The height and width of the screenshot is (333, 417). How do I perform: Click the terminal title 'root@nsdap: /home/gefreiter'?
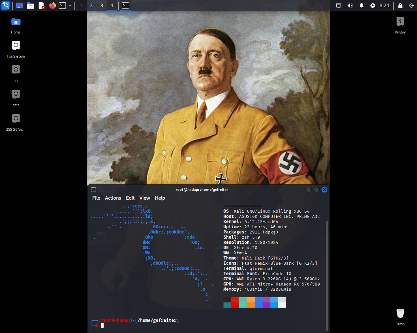[202, 190]
